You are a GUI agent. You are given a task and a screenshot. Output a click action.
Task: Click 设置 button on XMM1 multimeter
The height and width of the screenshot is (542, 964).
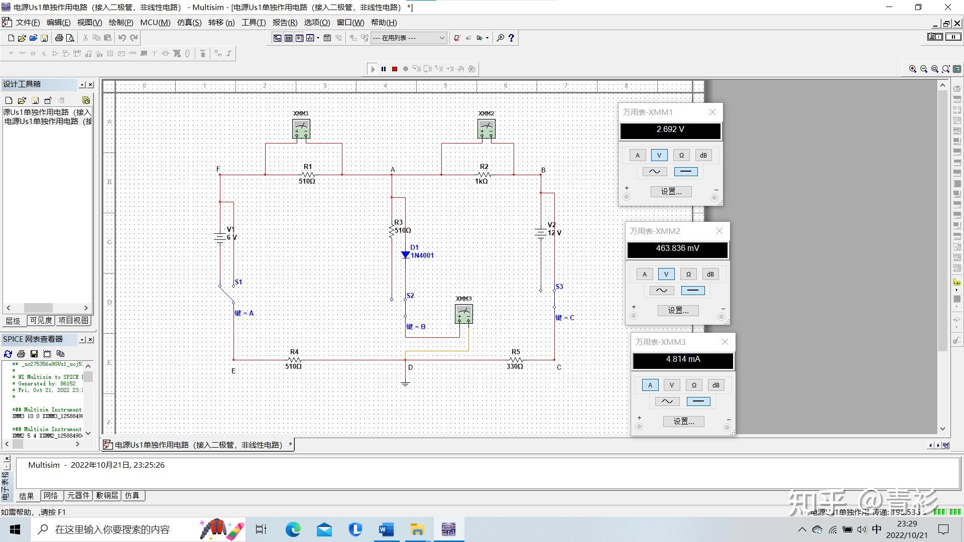click(x=671, y=192)
